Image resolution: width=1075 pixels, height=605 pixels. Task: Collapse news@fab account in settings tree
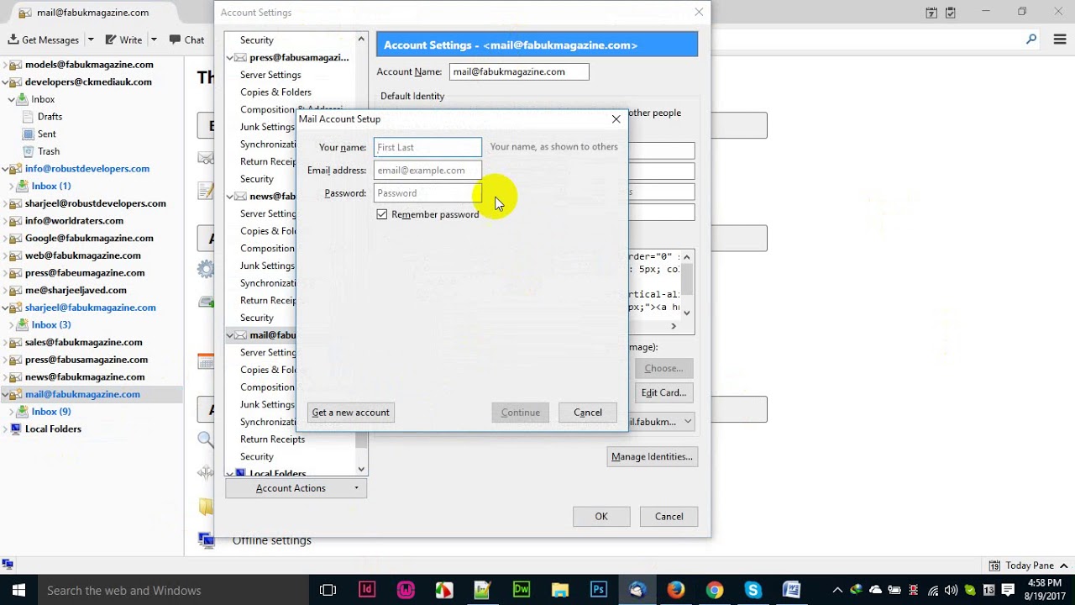[230, 197]
